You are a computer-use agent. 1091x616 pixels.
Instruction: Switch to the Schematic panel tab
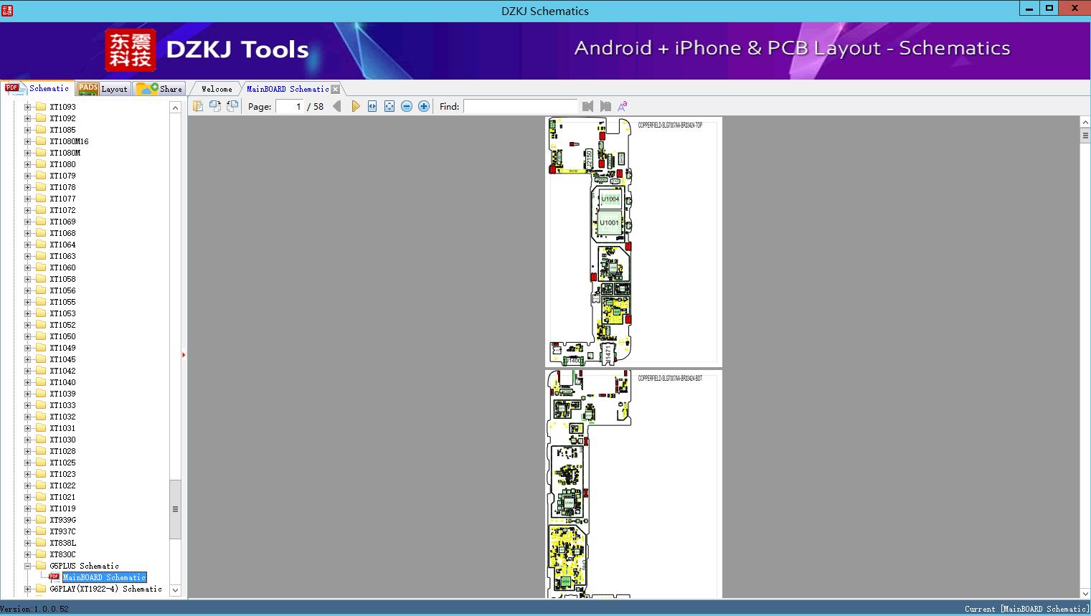(37, 88)
